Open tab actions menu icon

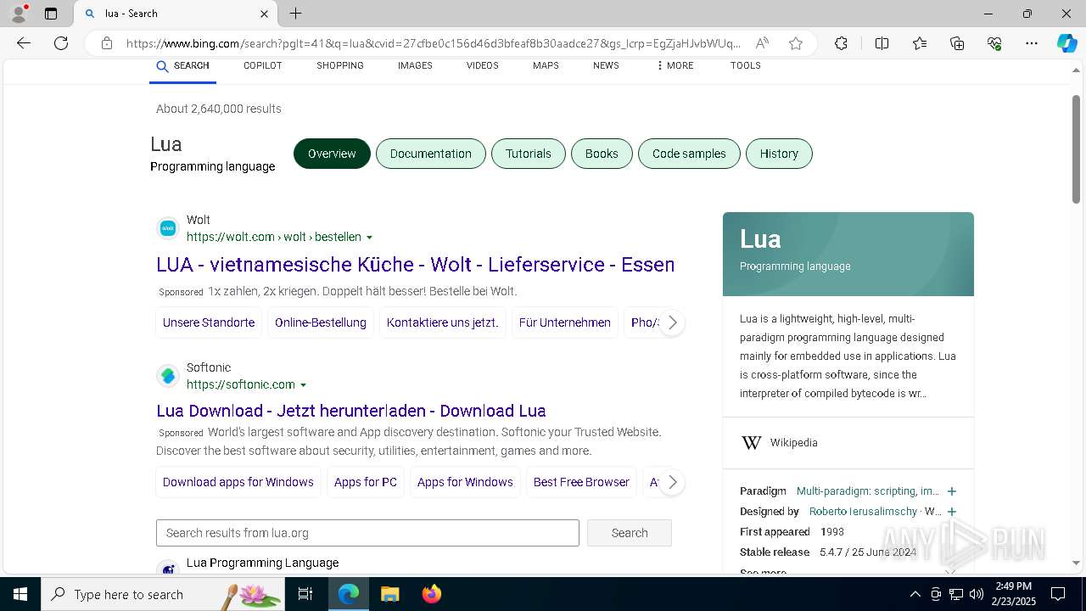point(51,14)
